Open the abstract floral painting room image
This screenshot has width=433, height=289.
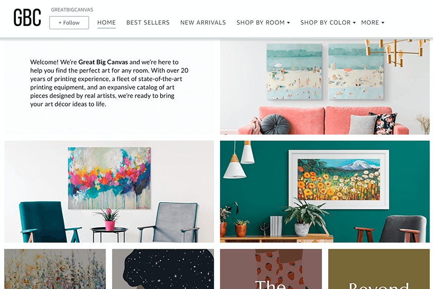coord(109,191)
